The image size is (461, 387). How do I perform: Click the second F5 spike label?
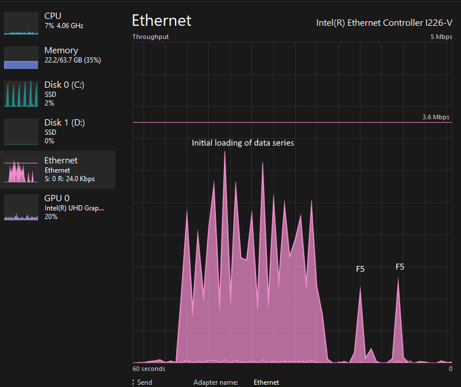[x=400, y=267]
